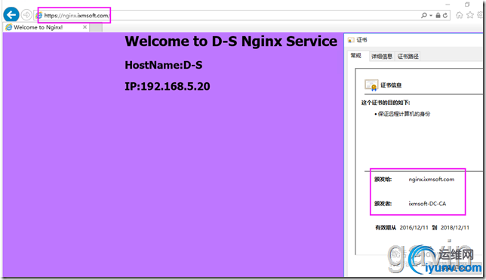This screenshot has width=486, height=280.
Task: Refresh the page with the reload icon
Action: 445,15
